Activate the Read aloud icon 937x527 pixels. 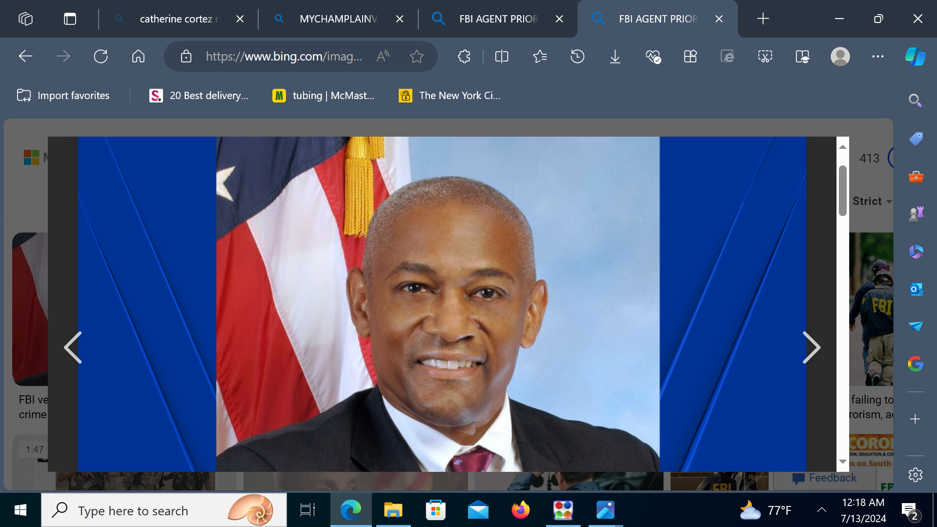383,57
